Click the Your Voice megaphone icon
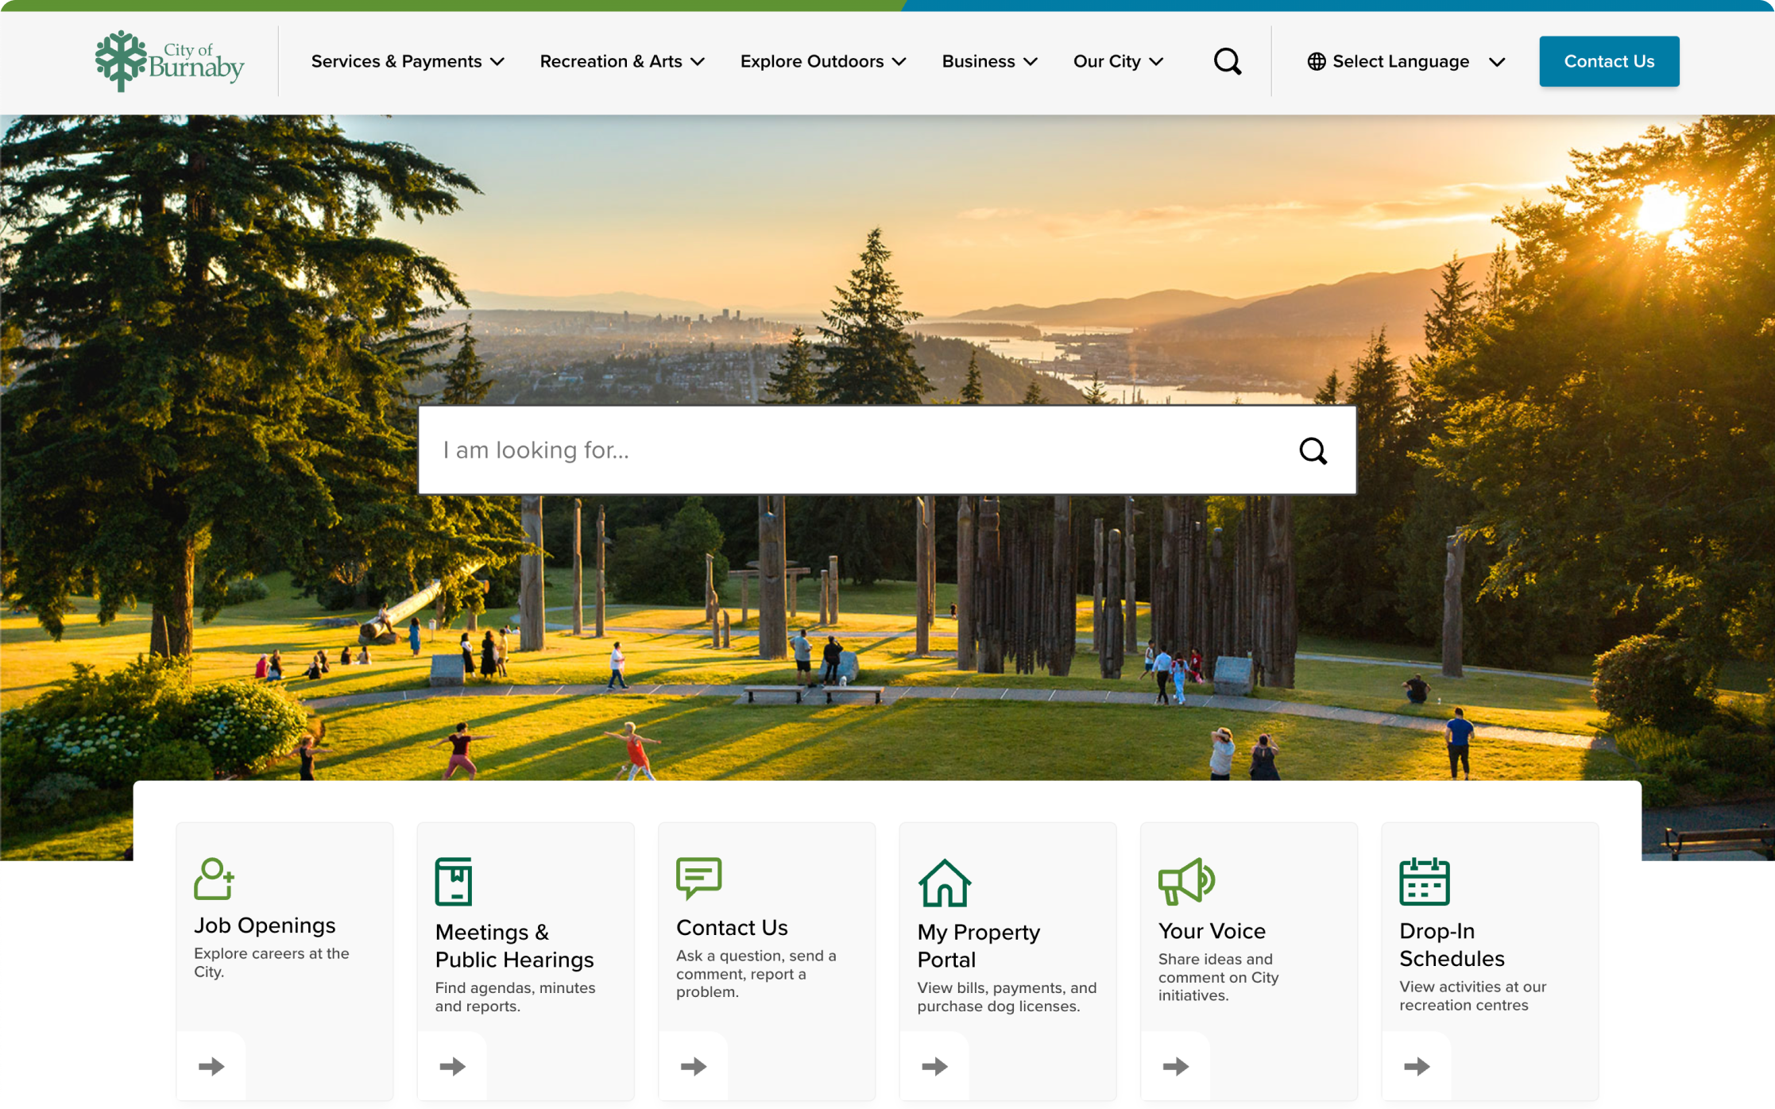This screenshot has width=1775, height=1109. (x=1186, y=881)
